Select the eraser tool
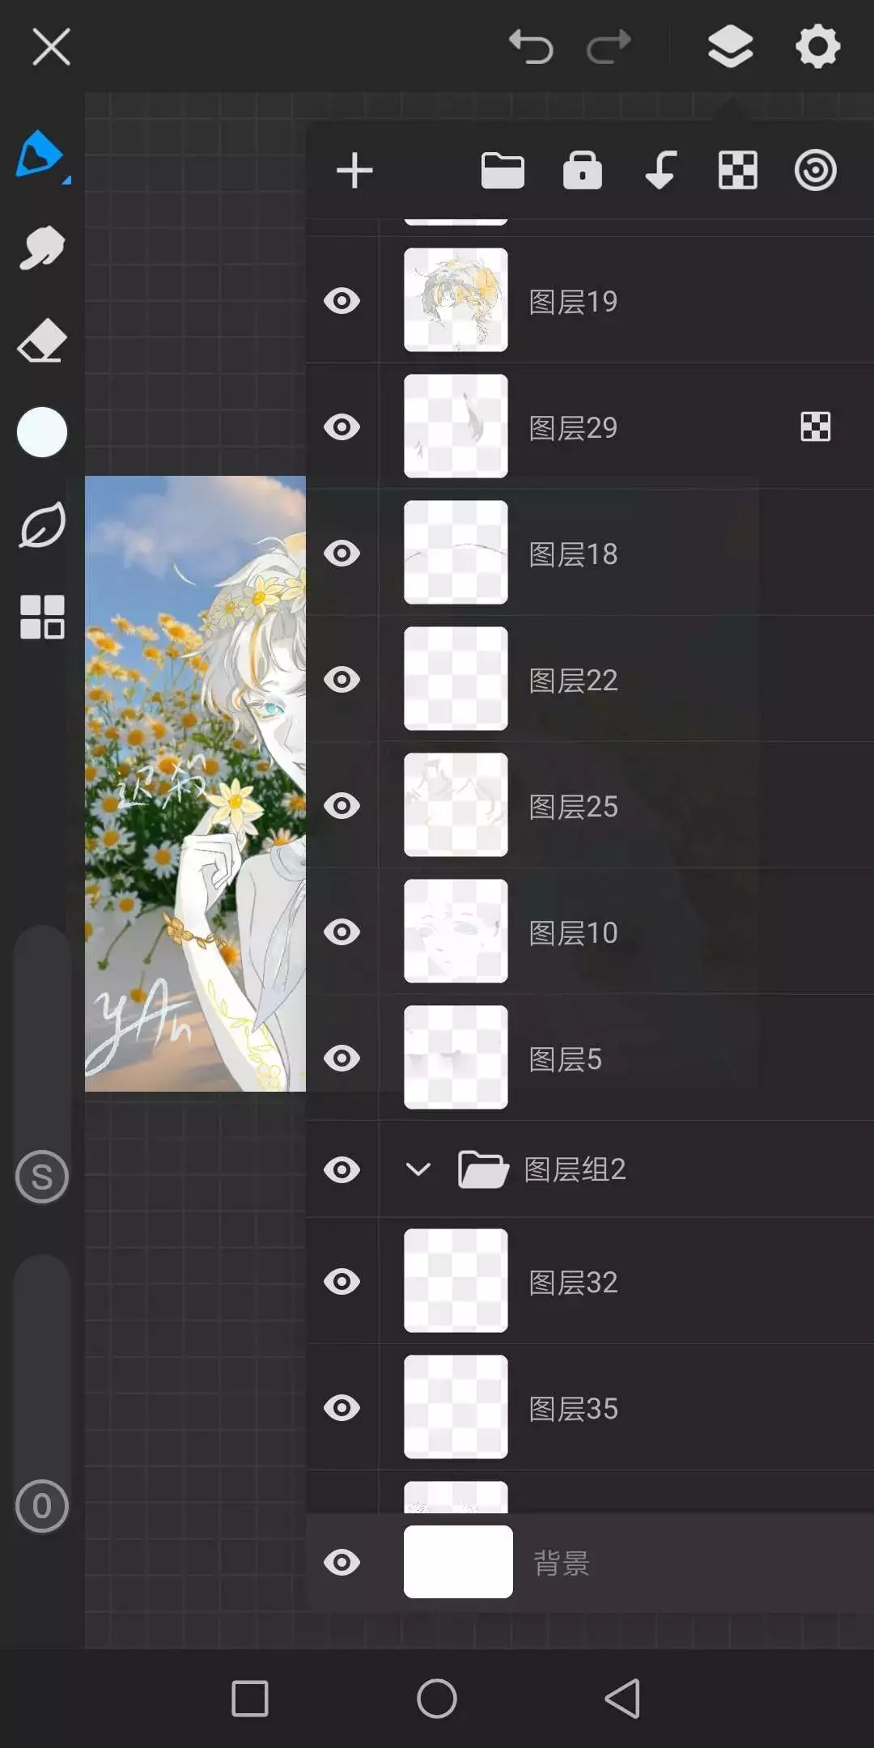874x1748 pixels. point(41,340)
